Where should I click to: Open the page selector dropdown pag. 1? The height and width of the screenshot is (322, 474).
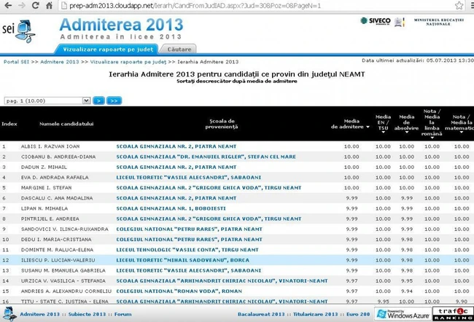(x=47, y=101)
